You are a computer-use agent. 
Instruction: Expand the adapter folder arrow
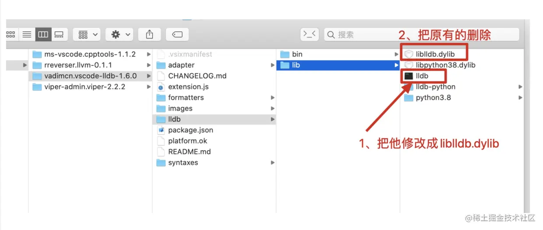(272, 65)
